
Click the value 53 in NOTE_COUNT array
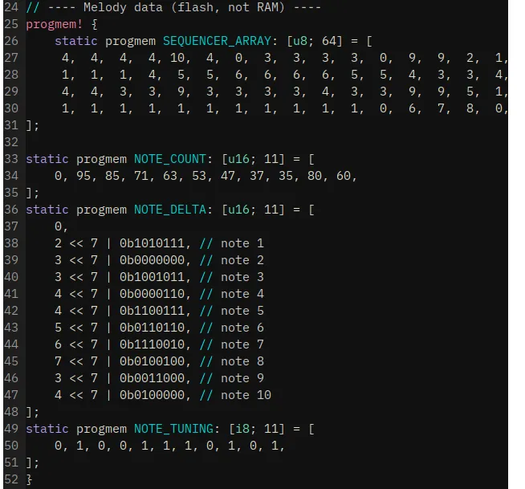pyautogui.click(x=199, y=176)
